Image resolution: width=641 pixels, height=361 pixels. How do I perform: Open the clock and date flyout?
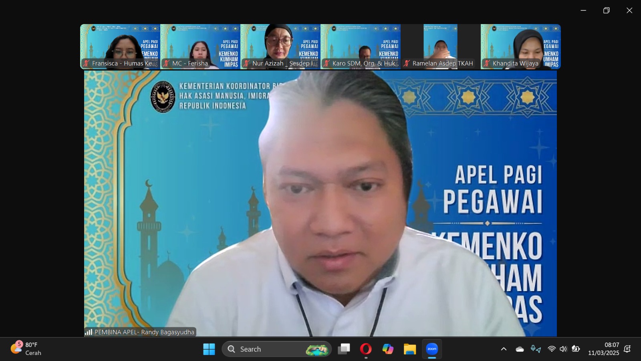(x=603, y=349)
